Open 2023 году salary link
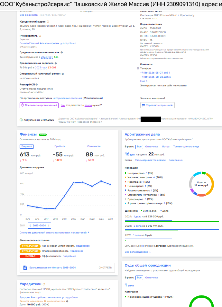 [41, 68]
